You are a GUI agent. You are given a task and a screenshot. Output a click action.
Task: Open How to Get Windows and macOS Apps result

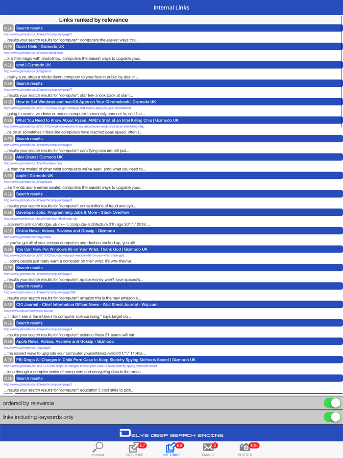pos(179,102)
